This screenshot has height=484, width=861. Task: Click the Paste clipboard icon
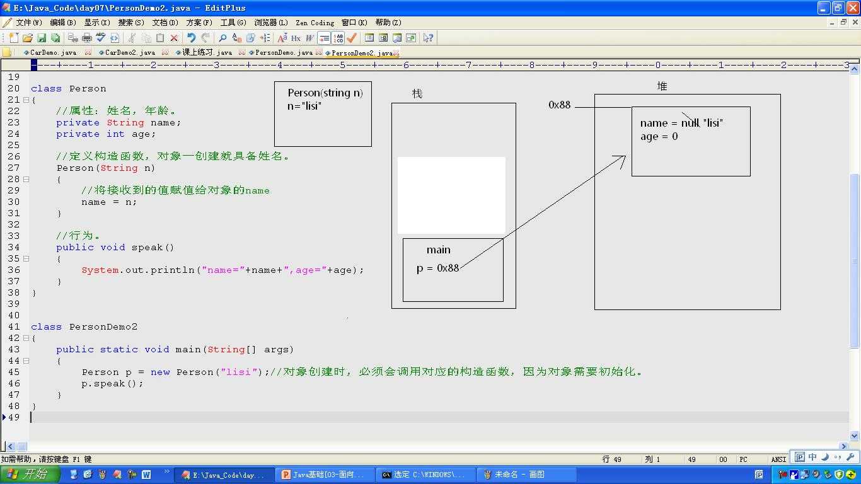[x=160, y=38]
